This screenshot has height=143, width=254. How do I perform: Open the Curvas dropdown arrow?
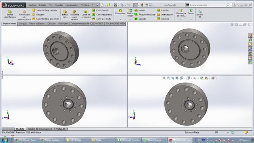coord(191,19)
